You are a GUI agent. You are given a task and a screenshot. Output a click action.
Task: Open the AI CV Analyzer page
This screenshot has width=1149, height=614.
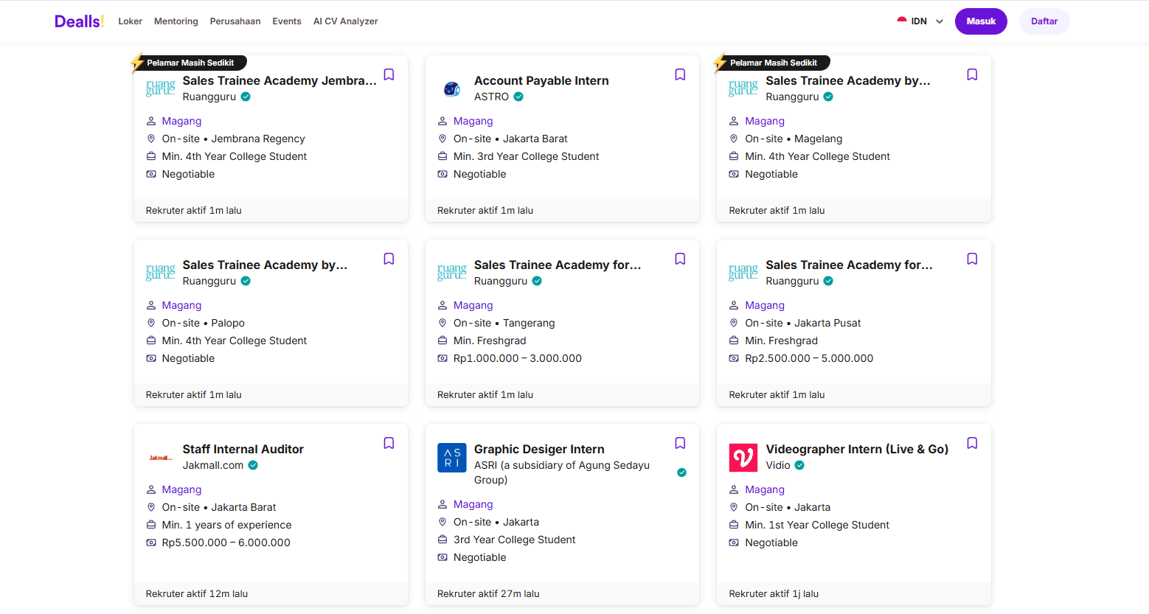click(345, 21)
